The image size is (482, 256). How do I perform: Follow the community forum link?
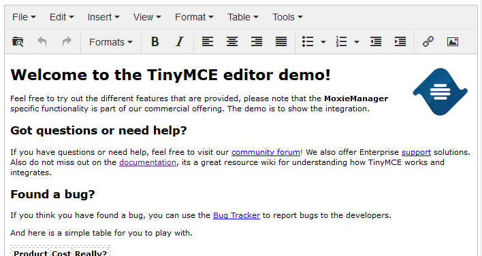coord(266,152)
